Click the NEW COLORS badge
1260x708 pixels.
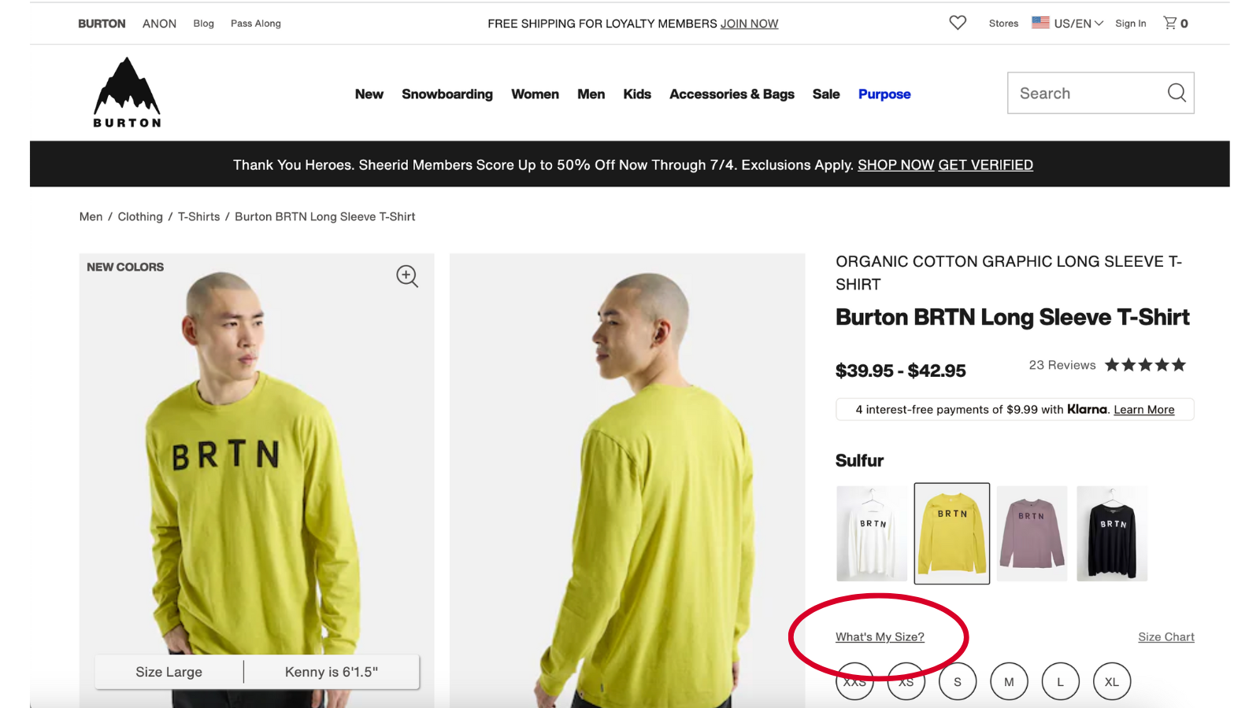(125, 267)
